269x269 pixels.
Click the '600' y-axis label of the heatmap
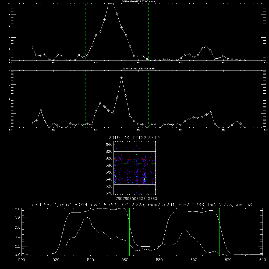tap(109, 158)
